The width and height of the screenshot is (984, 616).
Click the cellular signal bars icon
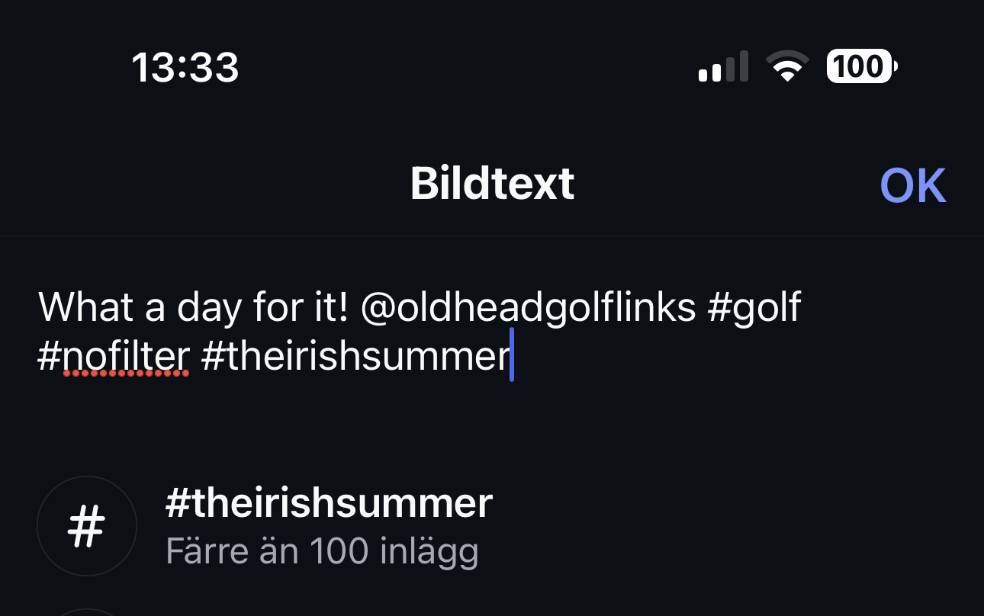pyautogui.click(x=722, y=68)
